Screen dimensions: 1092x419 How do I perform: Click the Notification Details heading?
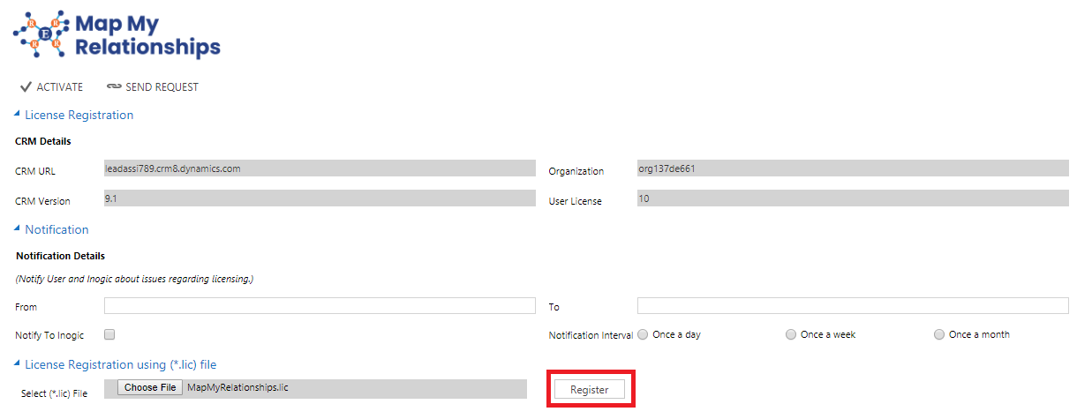[60, 256]
